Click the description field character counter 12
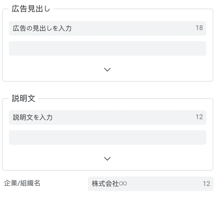 click(x=199, y=117)
